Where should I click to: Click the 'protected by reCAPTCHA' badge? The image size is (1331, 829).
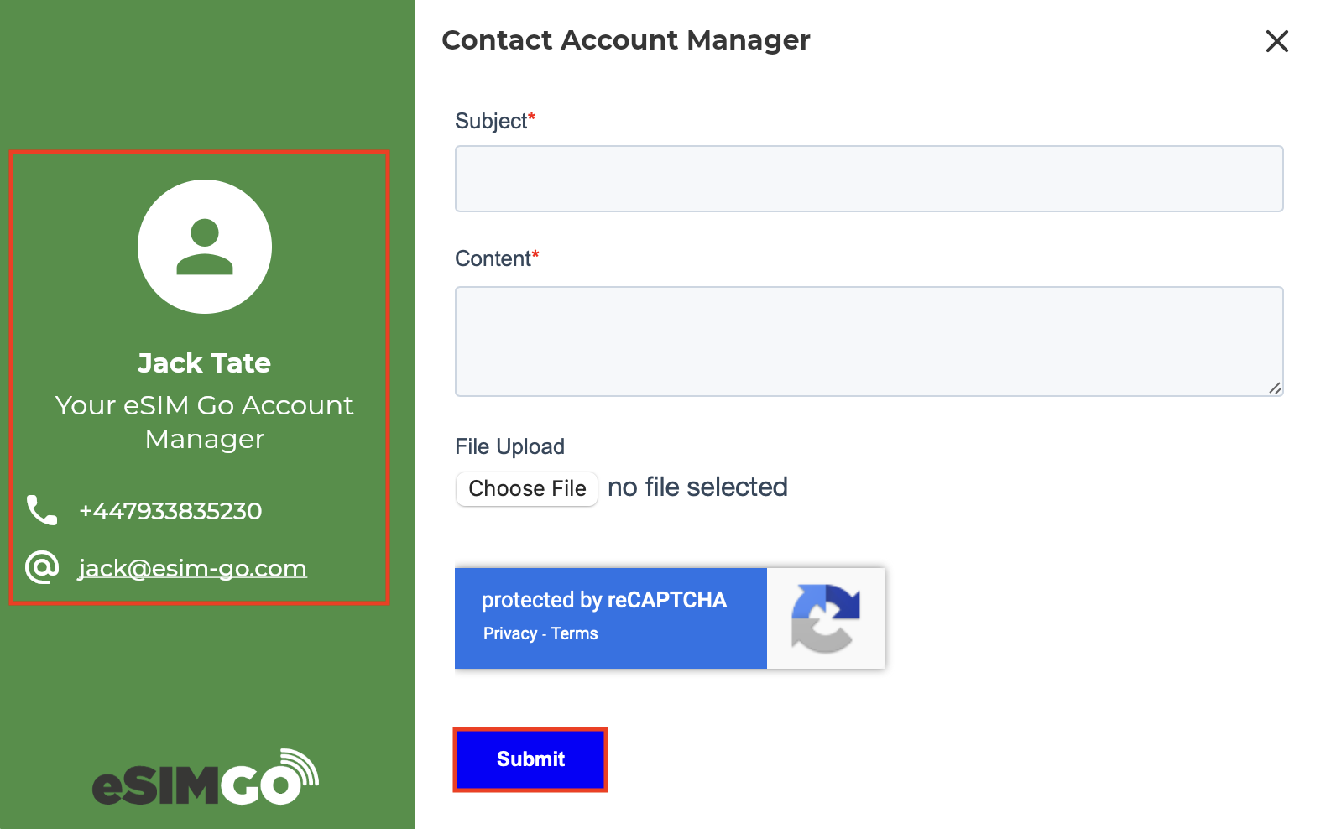(x=670, y=618)
